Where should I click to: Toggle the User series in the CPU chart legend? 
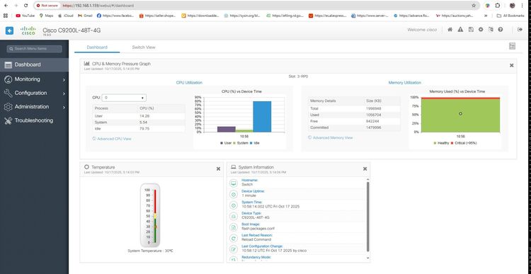point(226,143)
